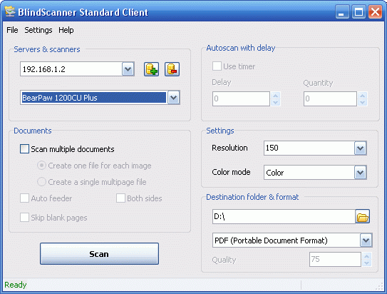Click the remove server icon
Viewport: 387px width, 294px height.
coord(172,69)
